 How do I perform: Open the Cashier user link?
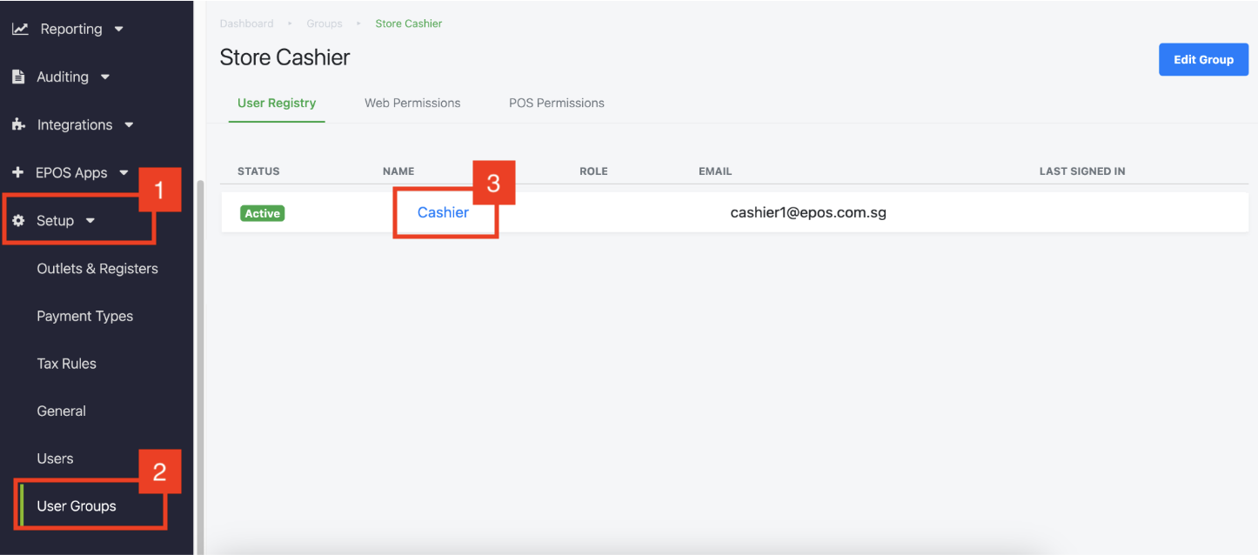(443, 212)
